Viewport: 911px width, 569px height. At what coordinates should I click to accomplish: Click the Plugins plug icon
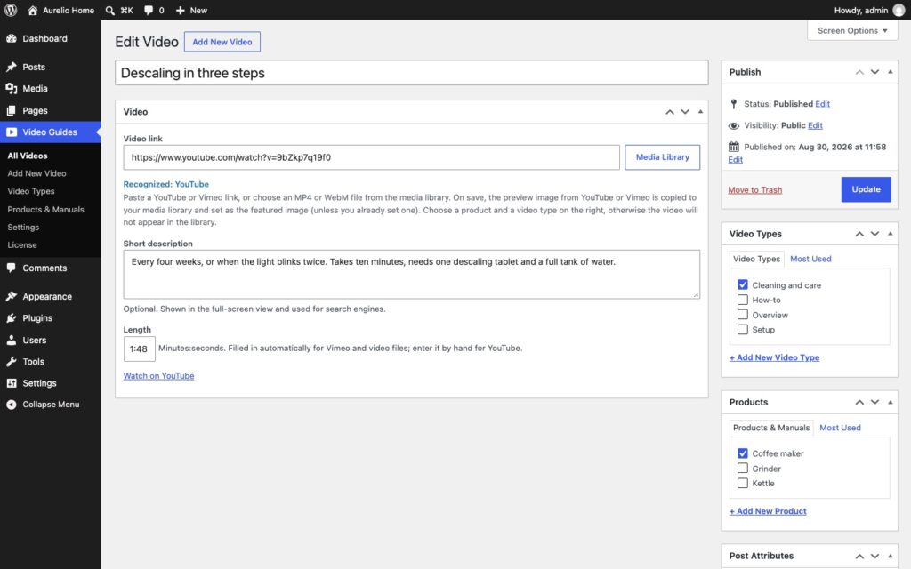pyautogui.click(x=12, y=317)
